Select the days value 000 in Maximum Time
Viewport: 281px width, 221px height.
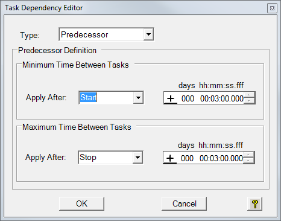tap(187, 158)
